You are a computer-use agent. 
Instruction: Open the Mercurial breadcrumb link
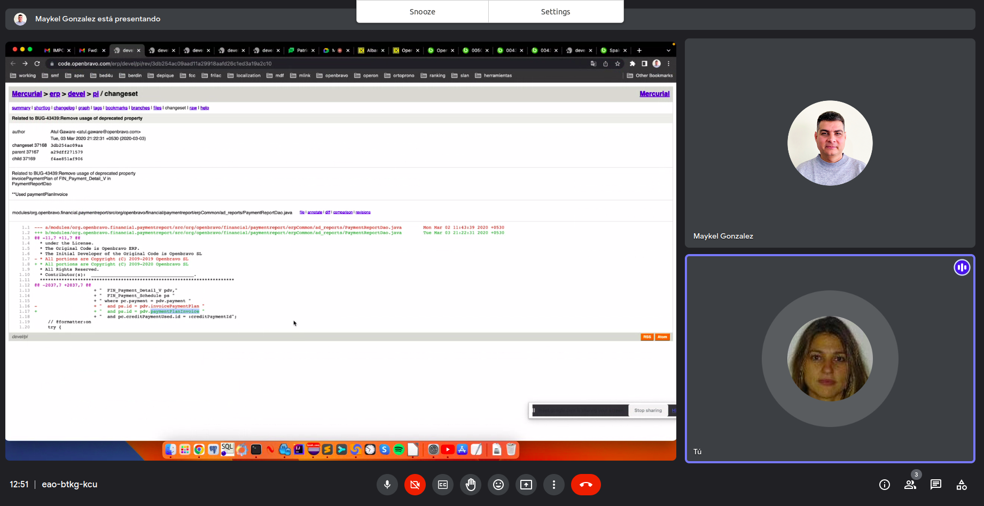27,94
